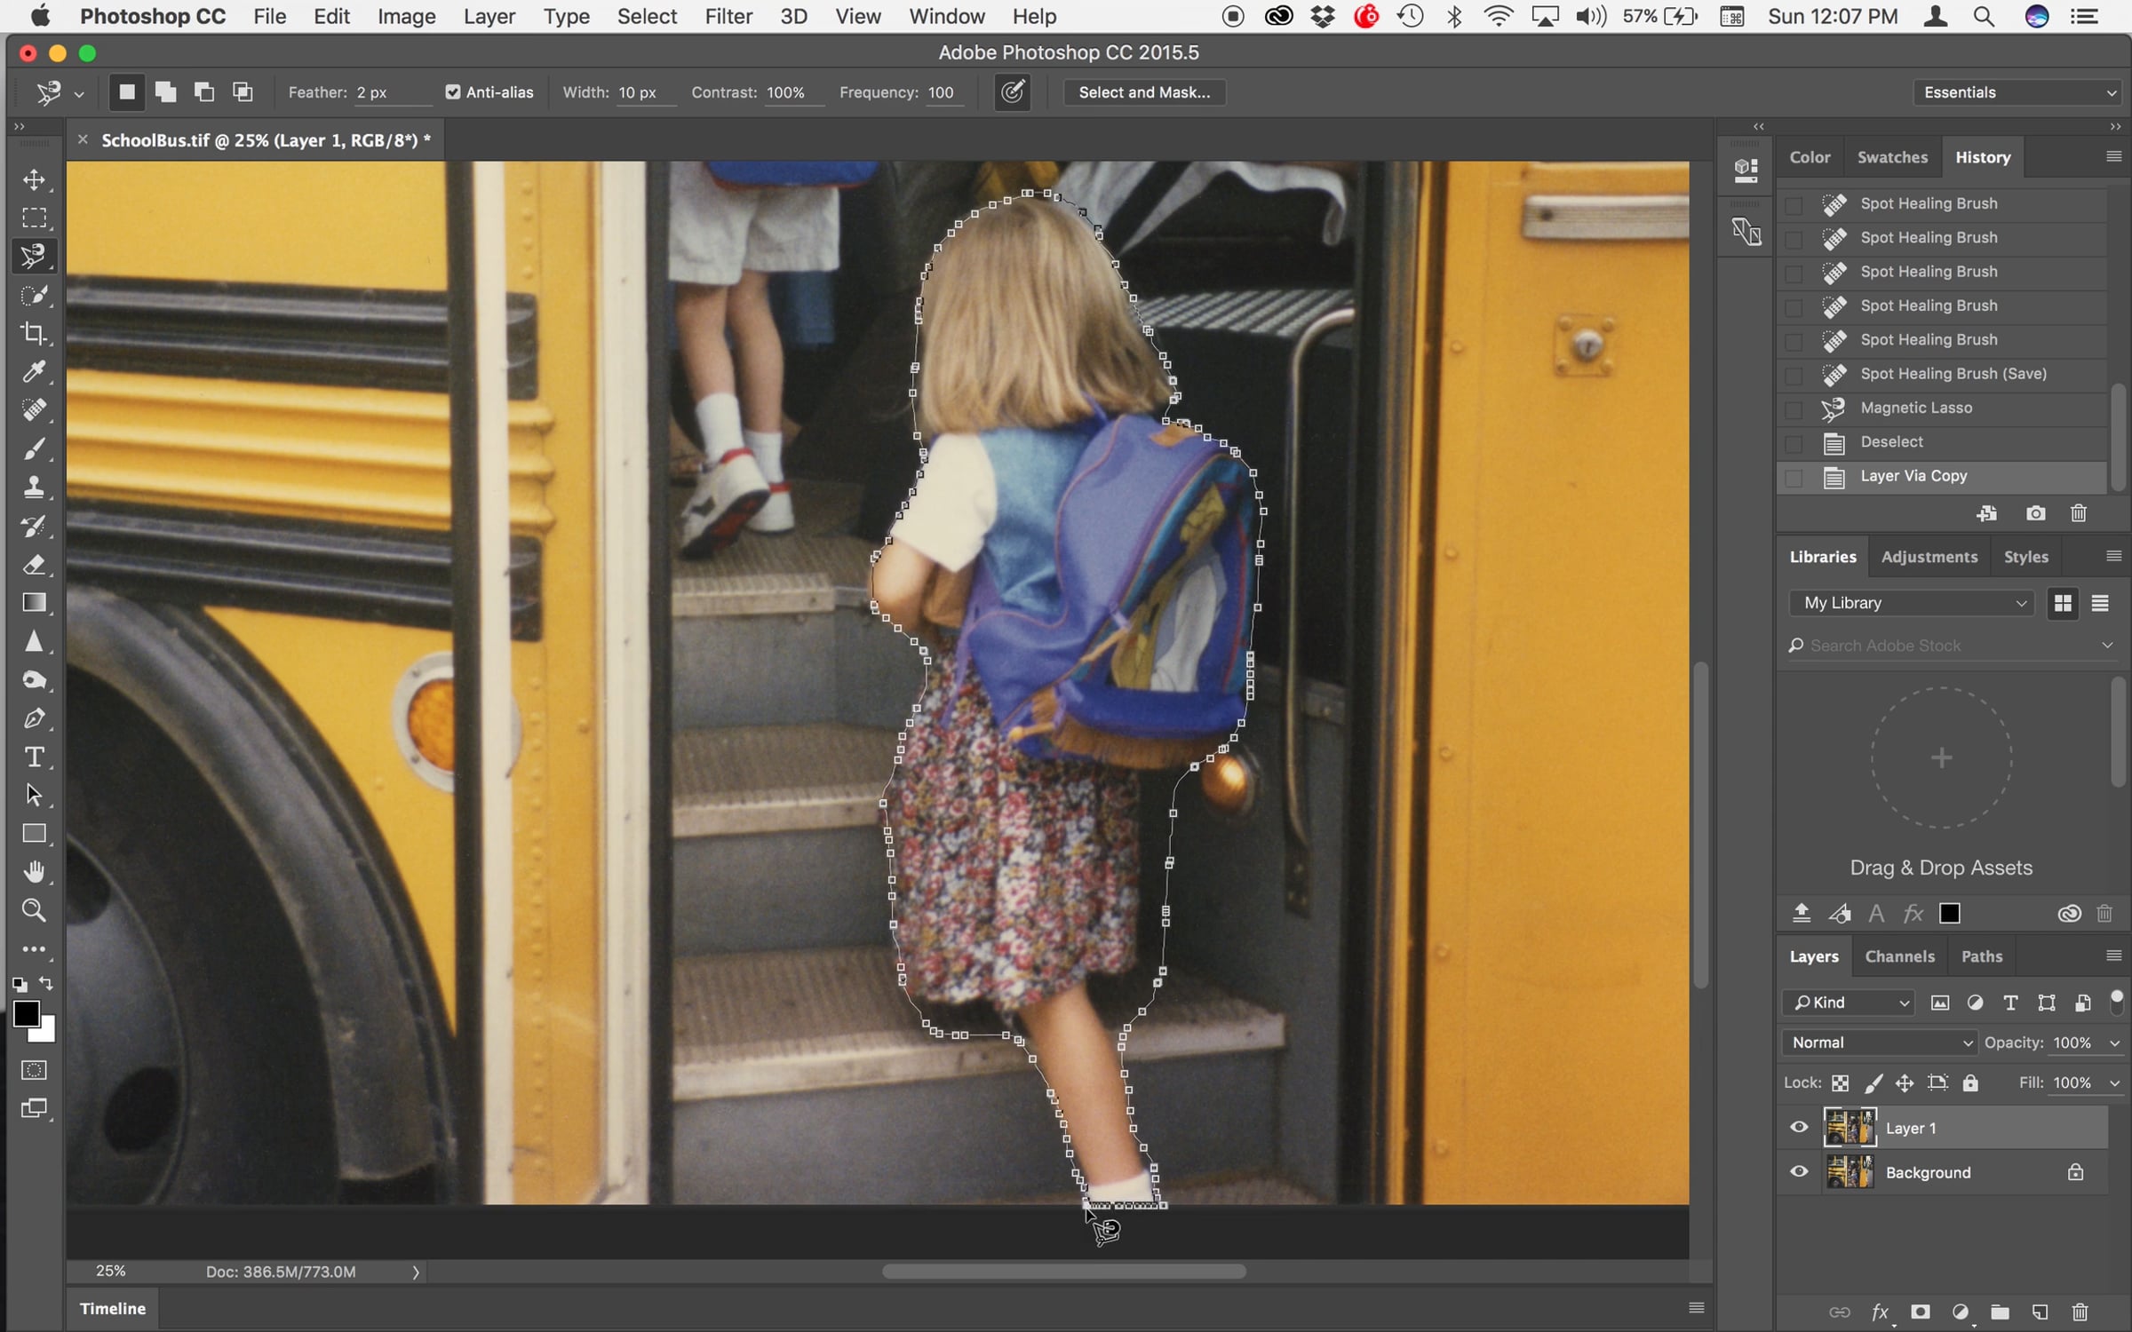The image size is (2132, 1332).
Task: Click the Layer Via Copy history state
Action: (x=1913, y=476)
